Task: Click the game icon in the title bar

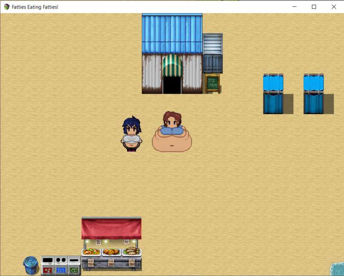Action: point(7,7)
